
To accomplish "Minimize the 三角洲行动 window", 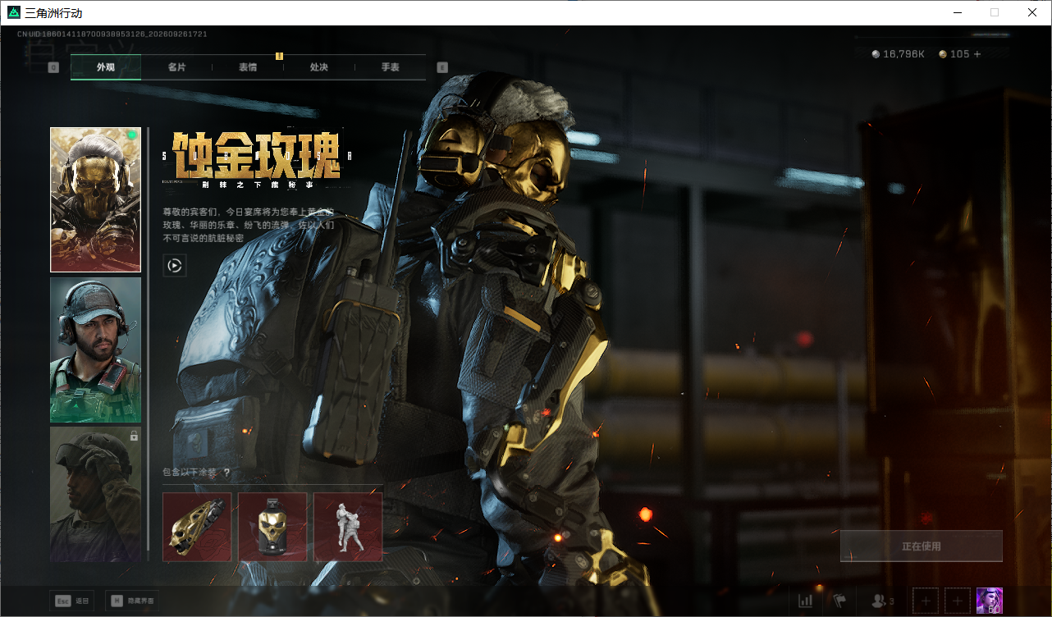I will pyautogui.click(x=957, y=12).
